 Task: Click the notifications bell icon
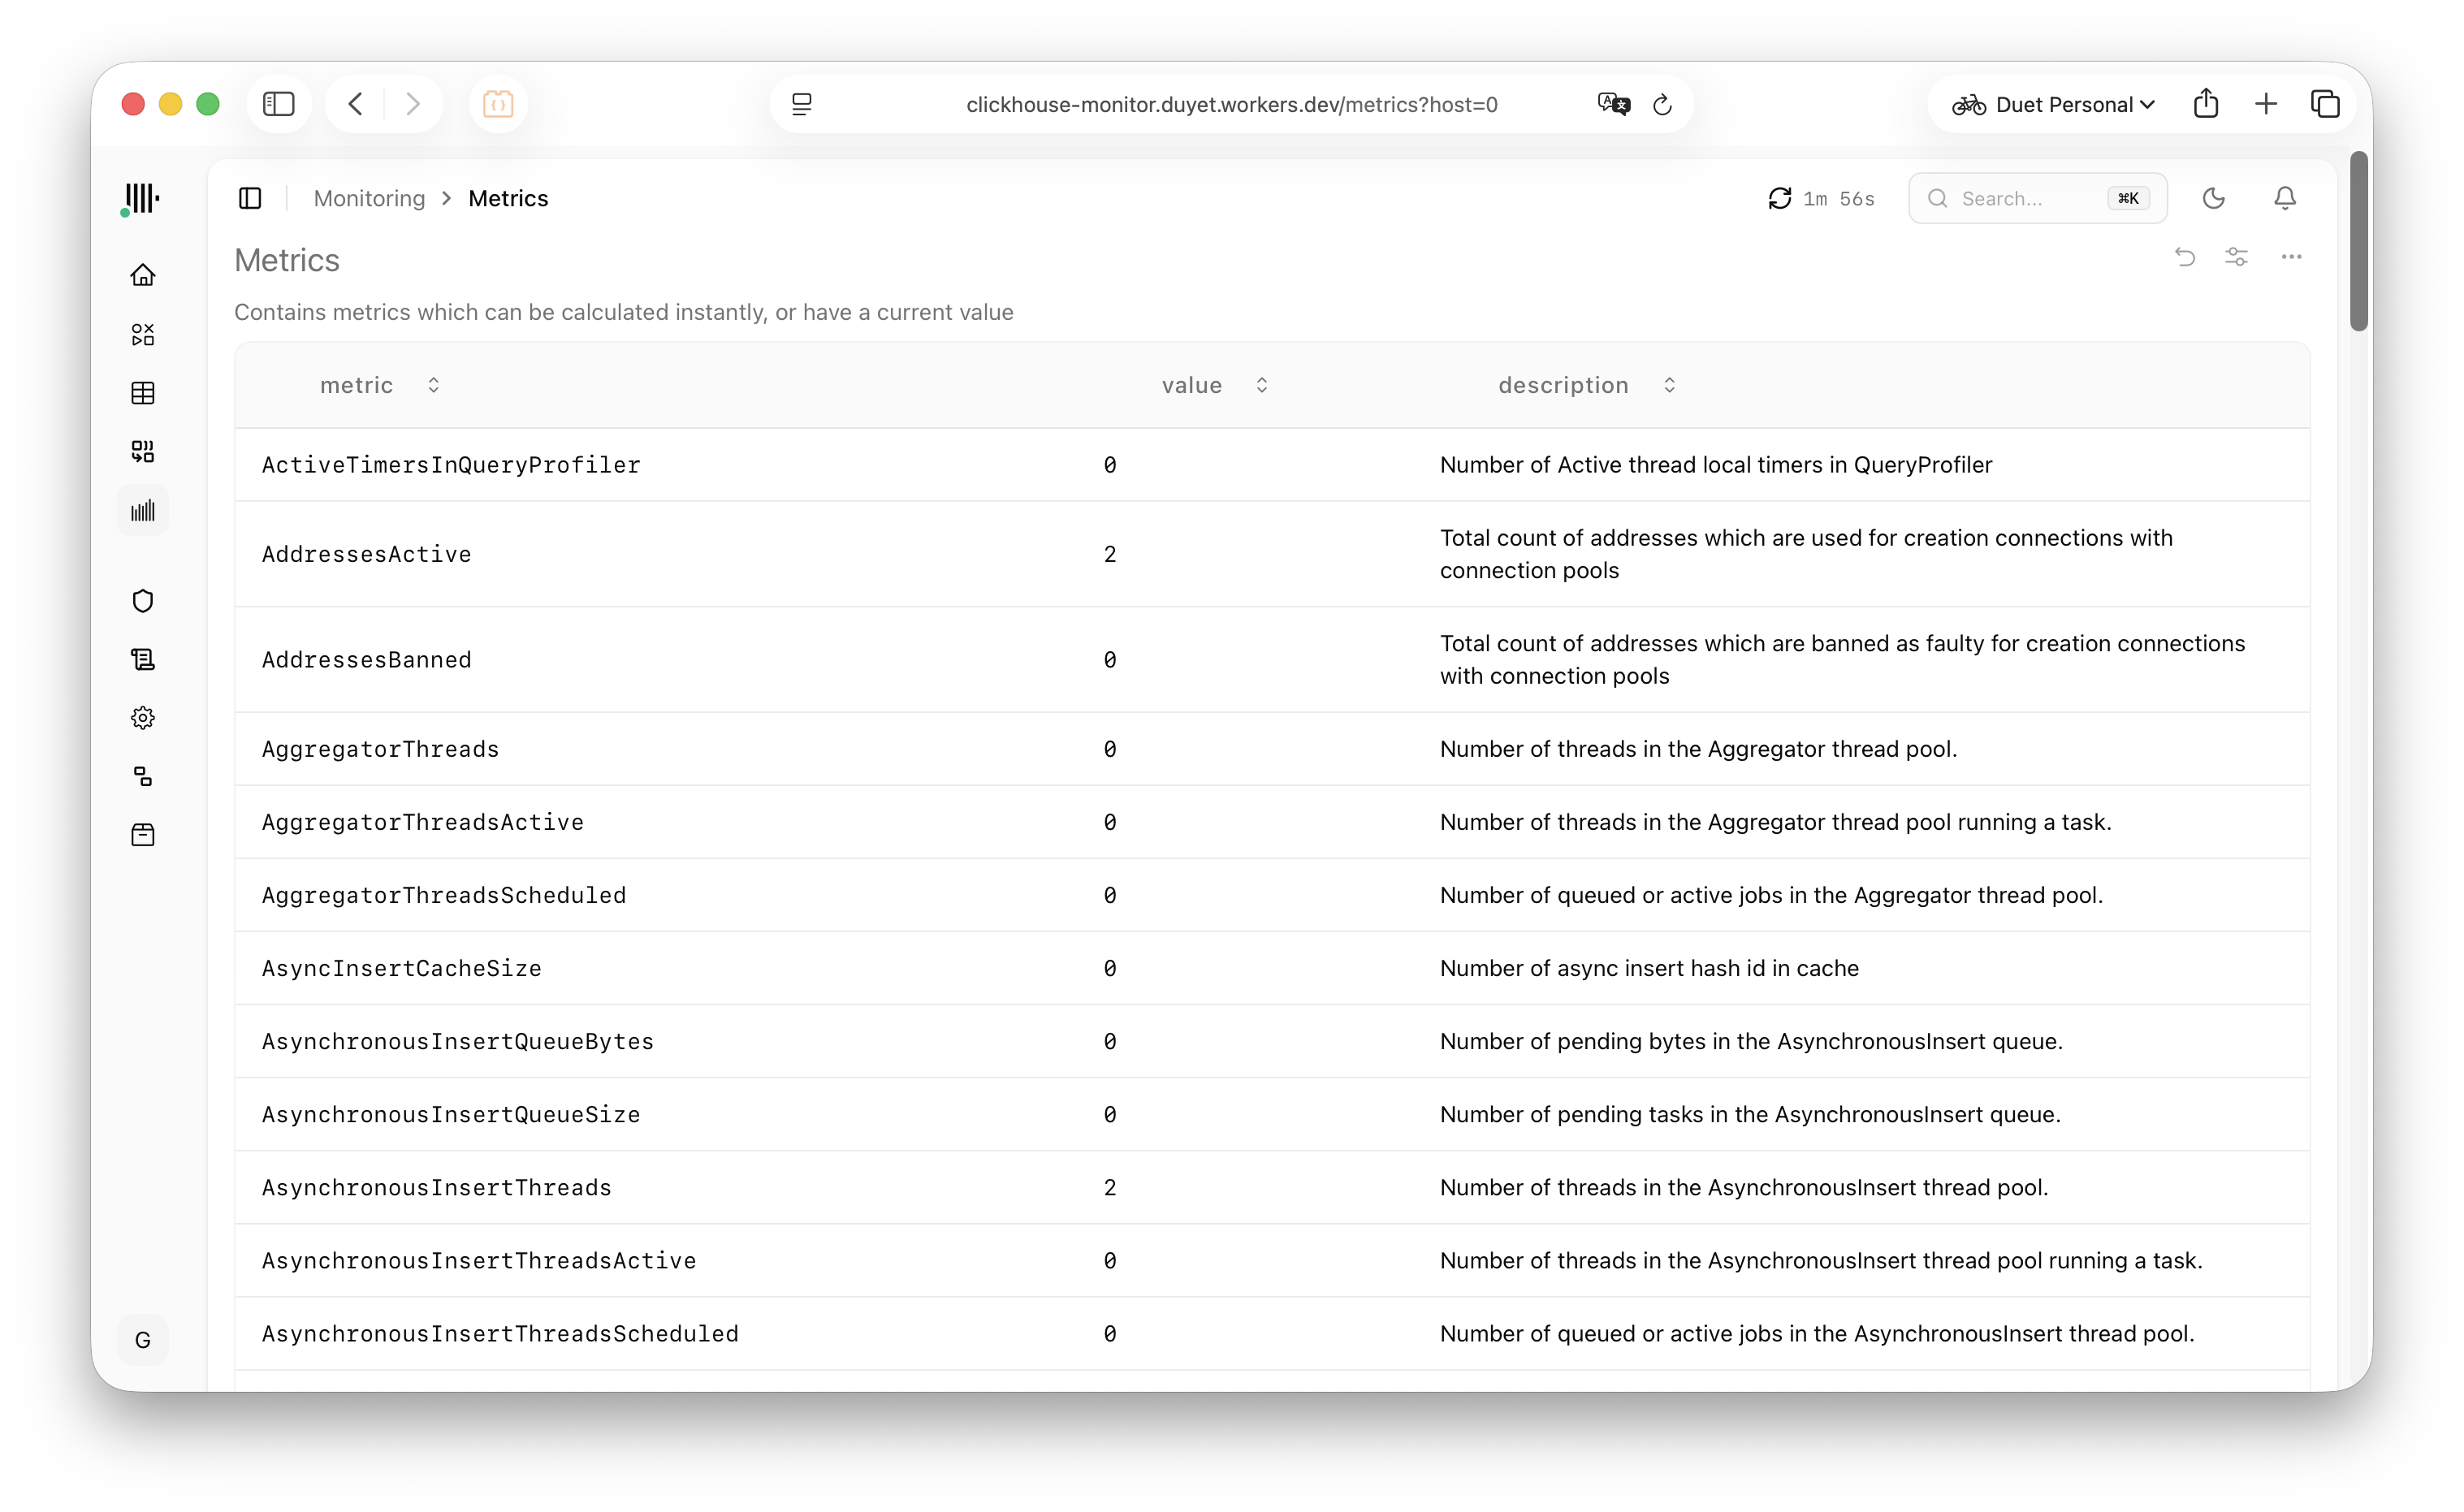[2285, 198]
